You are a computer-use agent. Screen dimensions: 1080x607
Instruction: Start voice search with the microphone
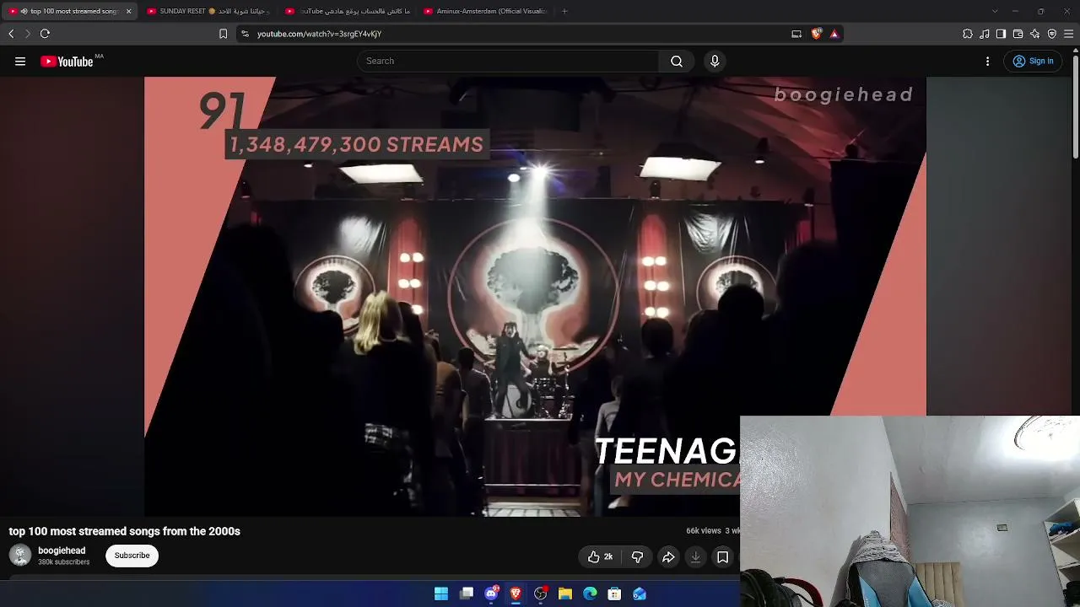tap(715, 61)
